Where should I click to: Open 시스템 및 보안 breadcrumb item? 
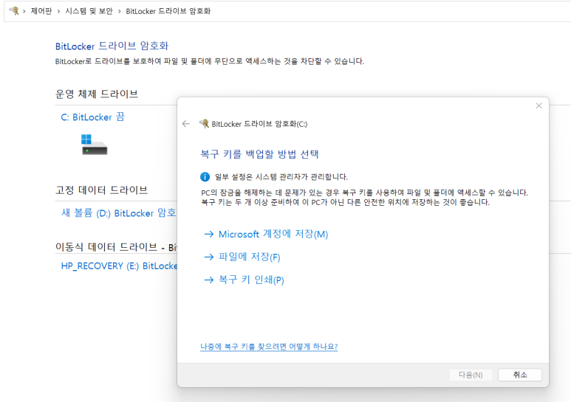[x=89, y=11]
